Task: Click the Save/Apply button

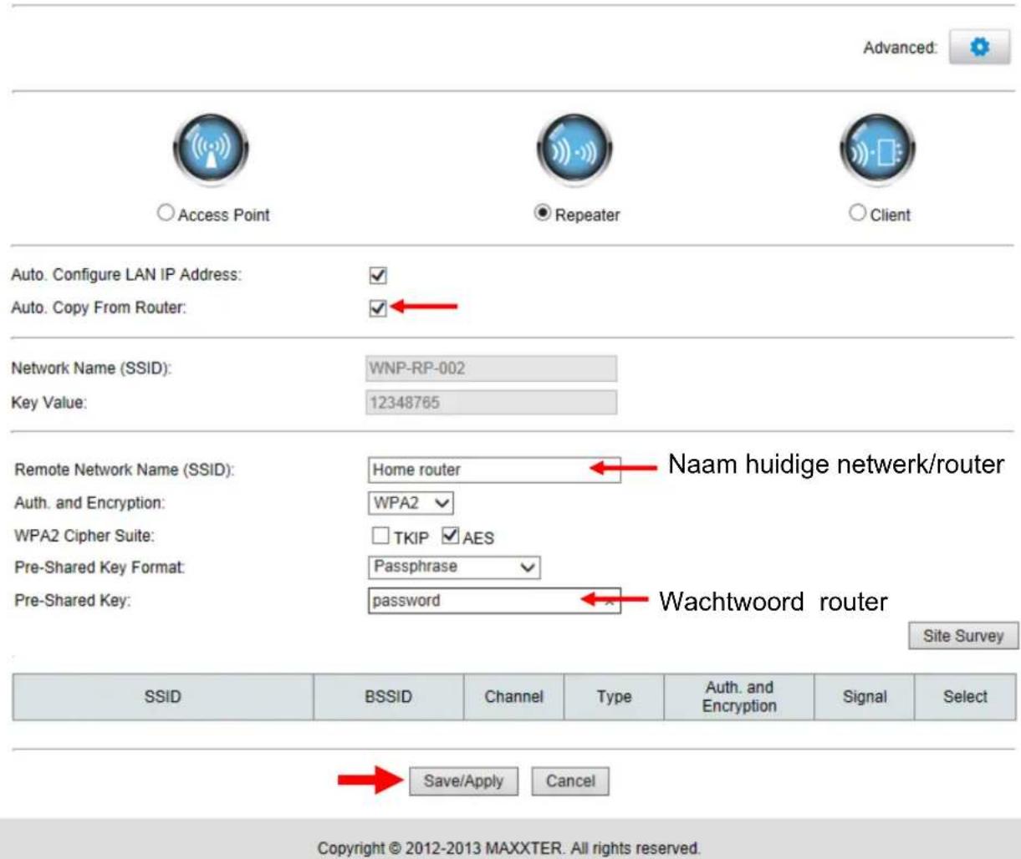Action: [463, 781]
